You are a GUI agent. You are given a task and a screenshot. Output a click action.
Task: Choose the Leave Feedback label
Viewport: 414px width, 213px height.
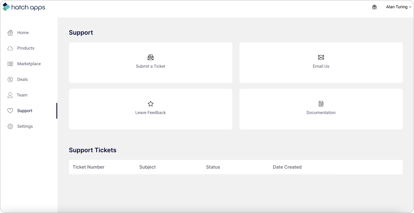click(151, 113)
